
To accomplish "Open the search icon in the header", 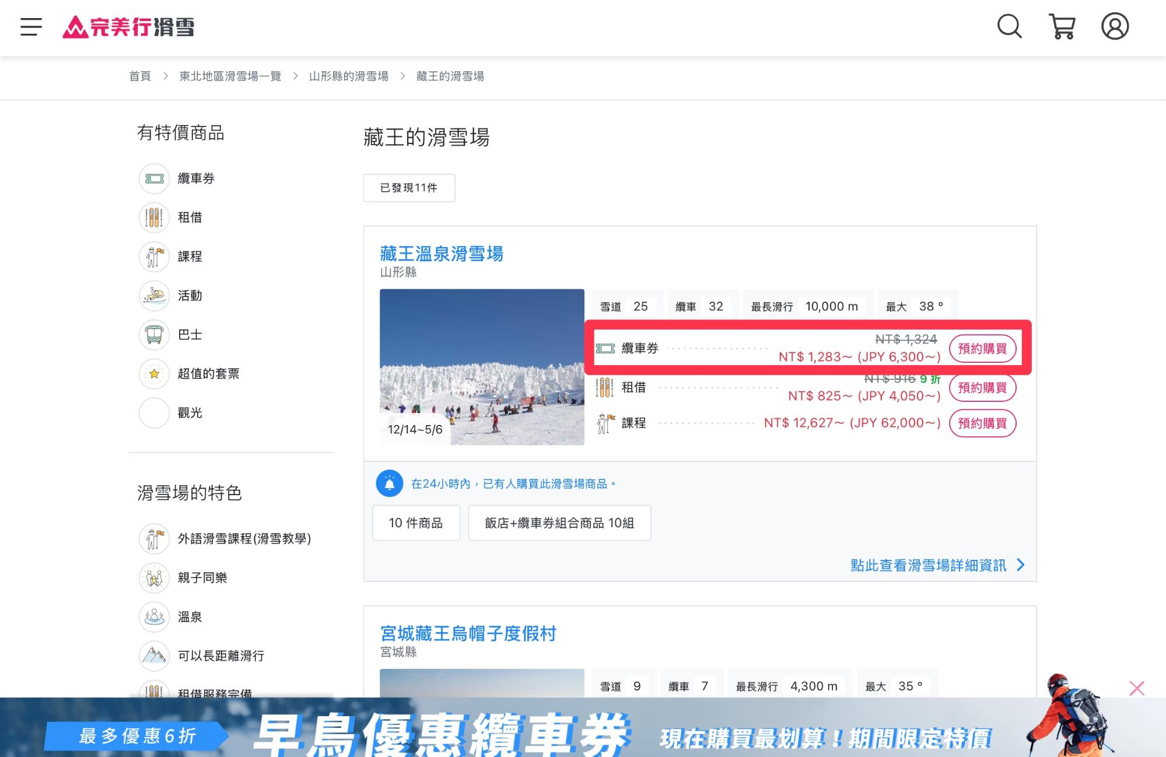I will (x=1009, y=27).
